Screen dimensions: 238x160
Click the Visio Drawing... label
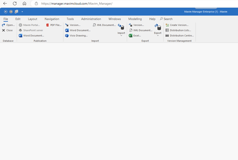[78, 36]
